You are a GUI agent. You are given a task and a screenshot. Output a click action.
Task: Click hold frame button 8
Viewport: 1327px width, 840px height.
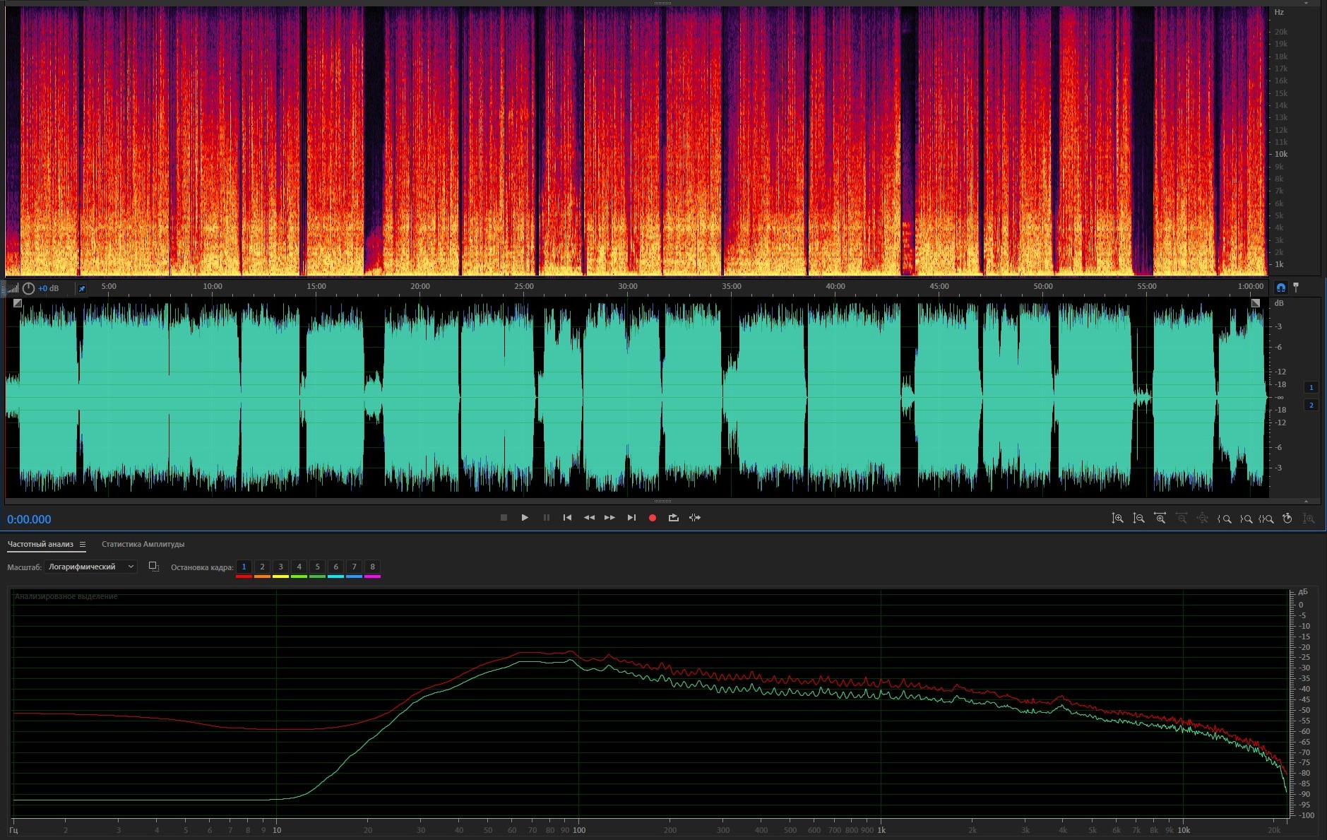372,567
